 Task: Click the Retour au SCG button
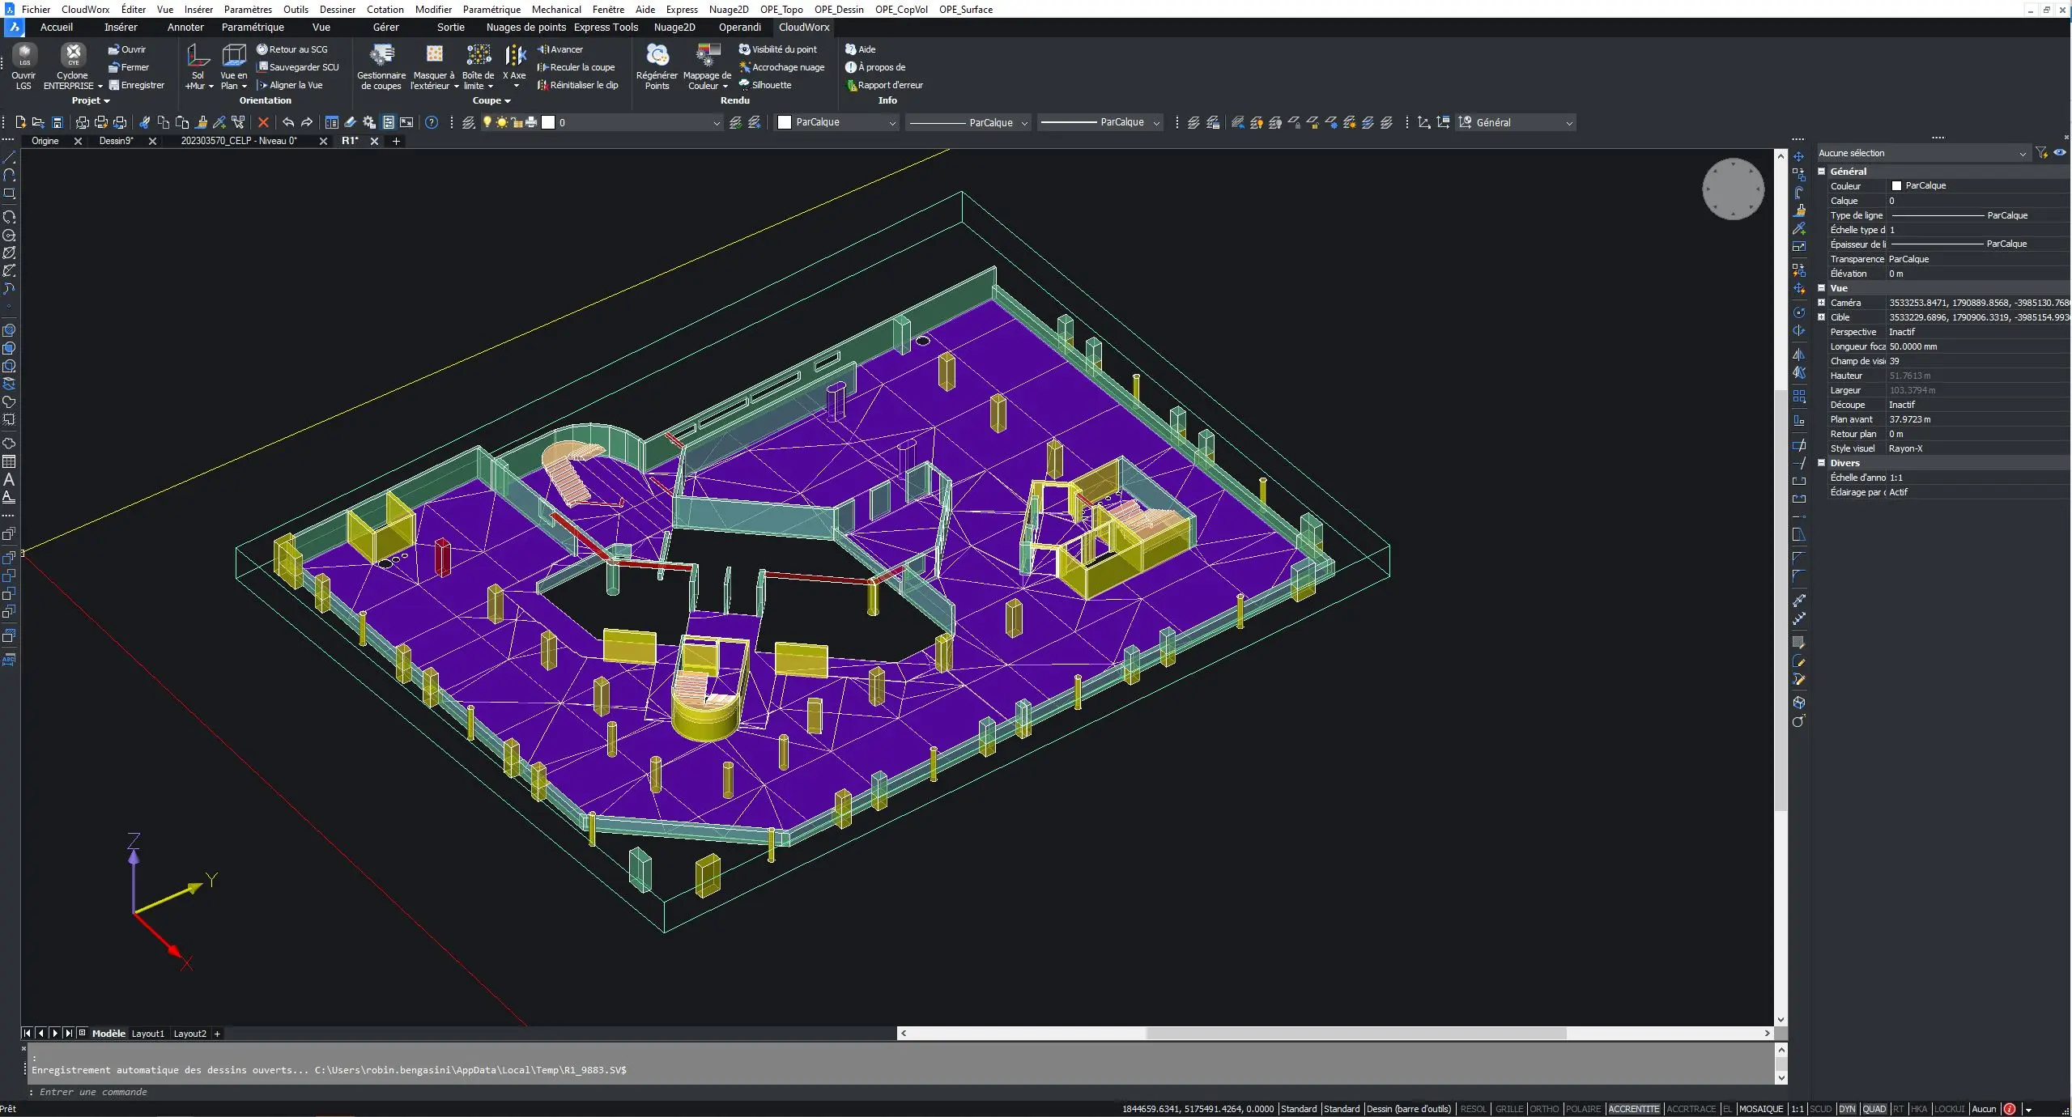[x=292, y=49]
